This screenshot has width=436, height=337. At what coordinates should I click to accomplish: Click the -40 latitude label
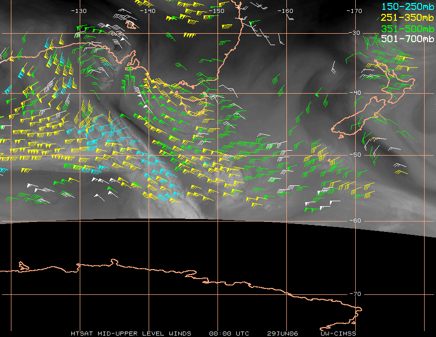click(x=355, y=93)
